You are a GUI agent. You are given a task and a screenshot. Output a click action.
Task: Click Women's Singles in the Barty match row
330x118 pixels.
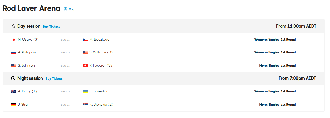coord(267,91)
